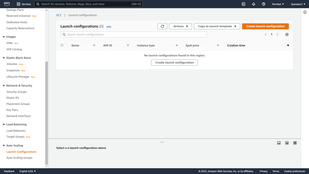Sort by Name column arrow
Viewport: 309px width, 174px height.
94,45
